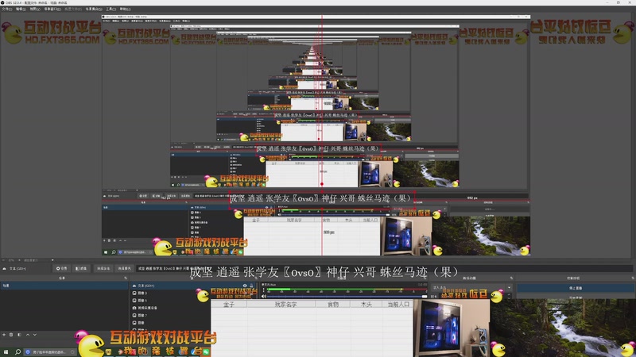Open scene filters icon in scenes toolbar

pyautogui.click(x=19, y=335)
